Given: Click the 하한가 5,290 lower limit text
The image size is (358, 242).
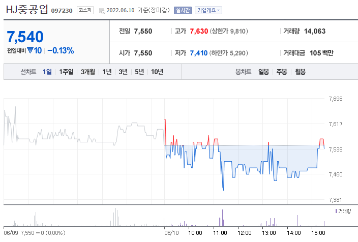Looking at the screenshot, I should (x=229, y=53).
